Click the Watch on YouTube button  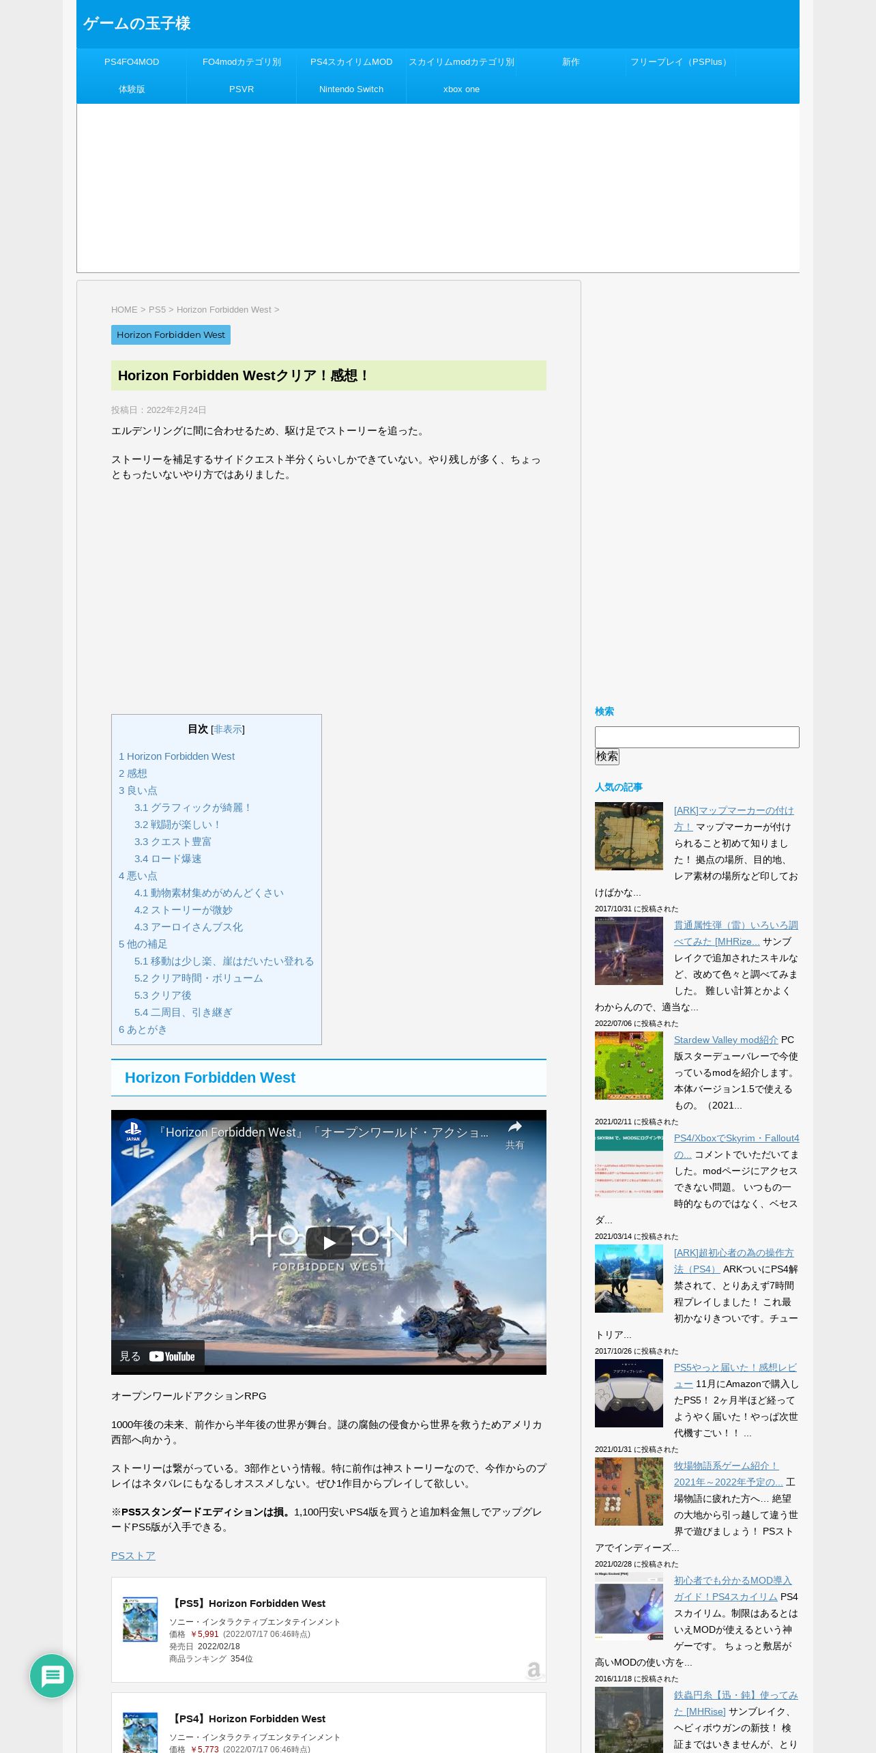[x=158, y=1356]
